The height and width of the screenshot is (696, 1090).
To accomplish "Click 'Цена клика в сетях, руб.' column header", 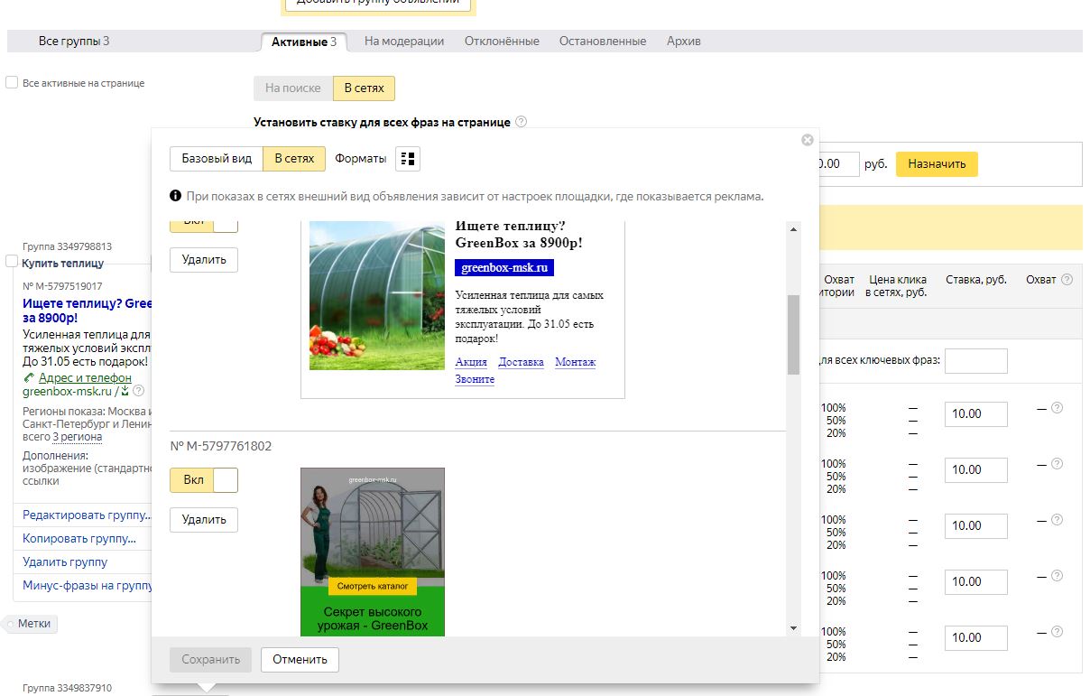I will coord(896,286).
